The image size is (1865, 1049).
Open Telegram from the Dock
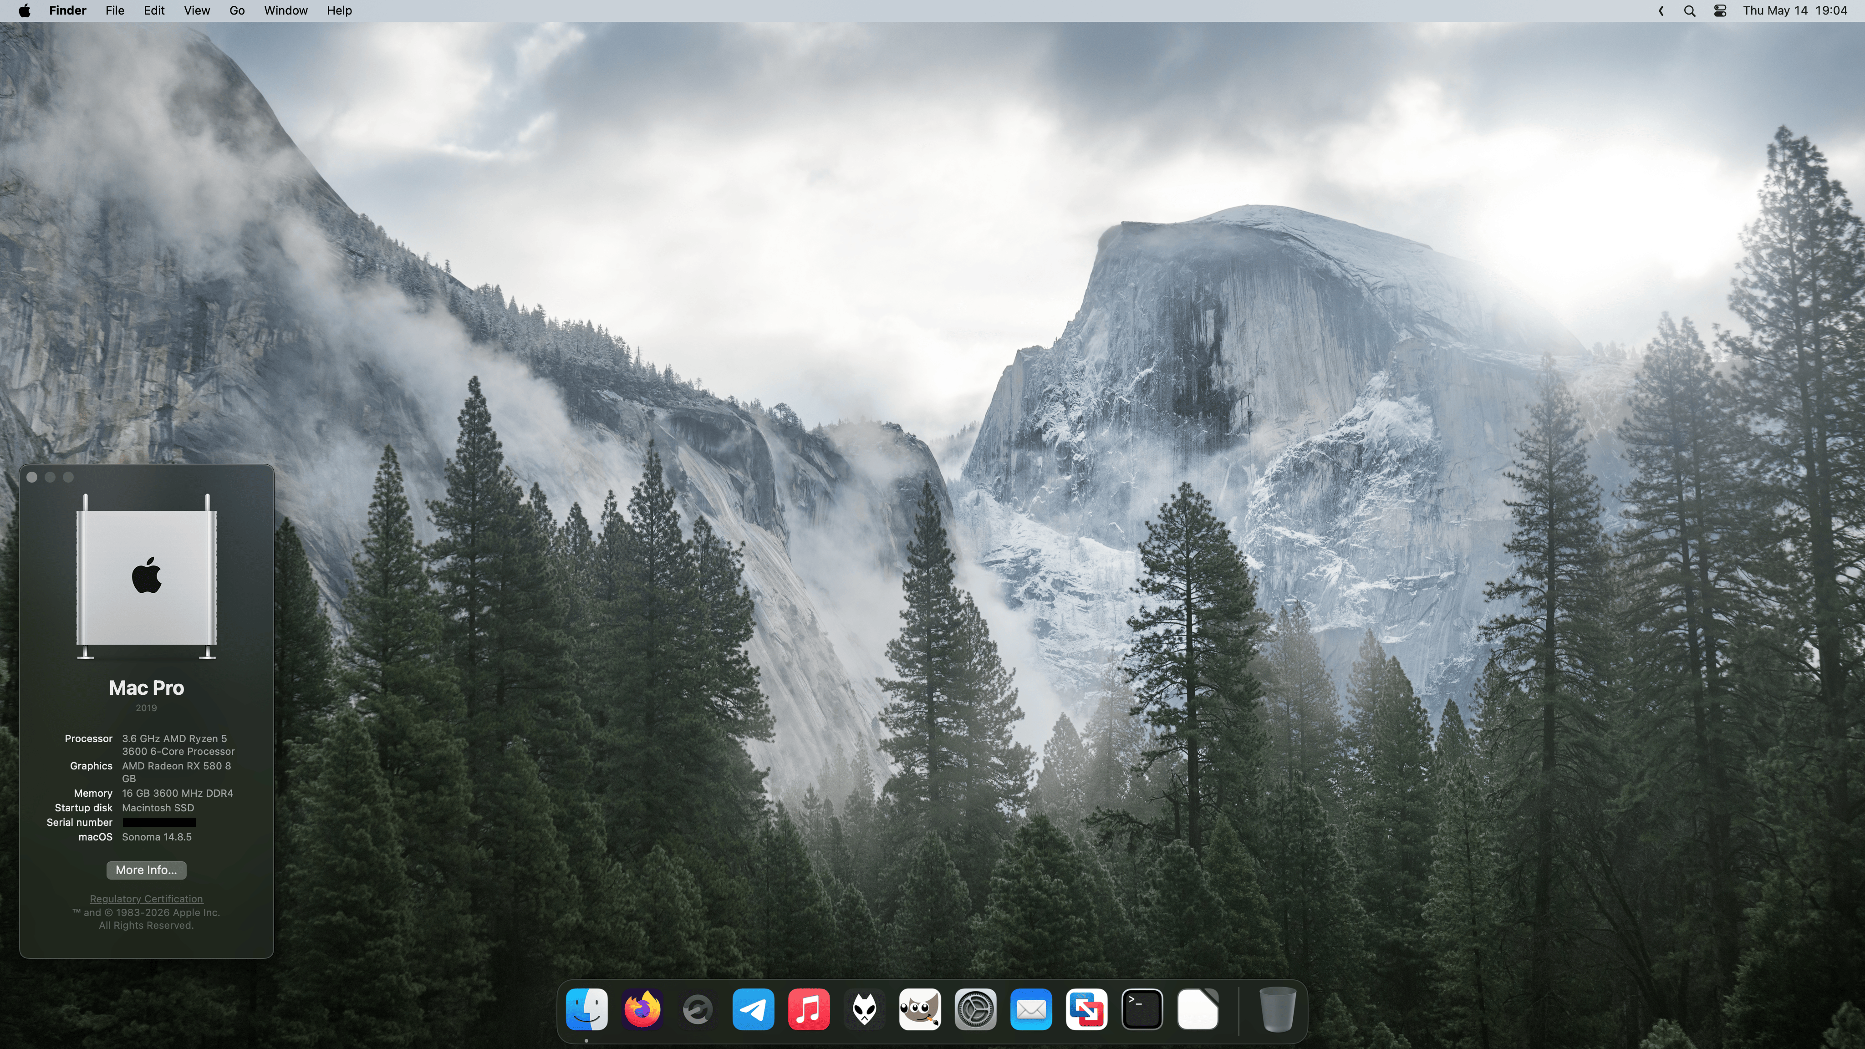tap(753, 1008)
